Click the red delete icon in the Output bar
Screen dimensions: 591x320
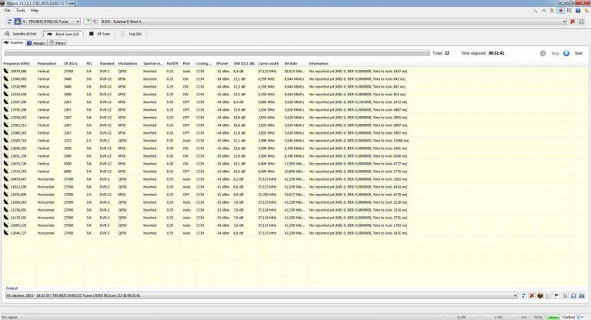click(x=532, y=295)
